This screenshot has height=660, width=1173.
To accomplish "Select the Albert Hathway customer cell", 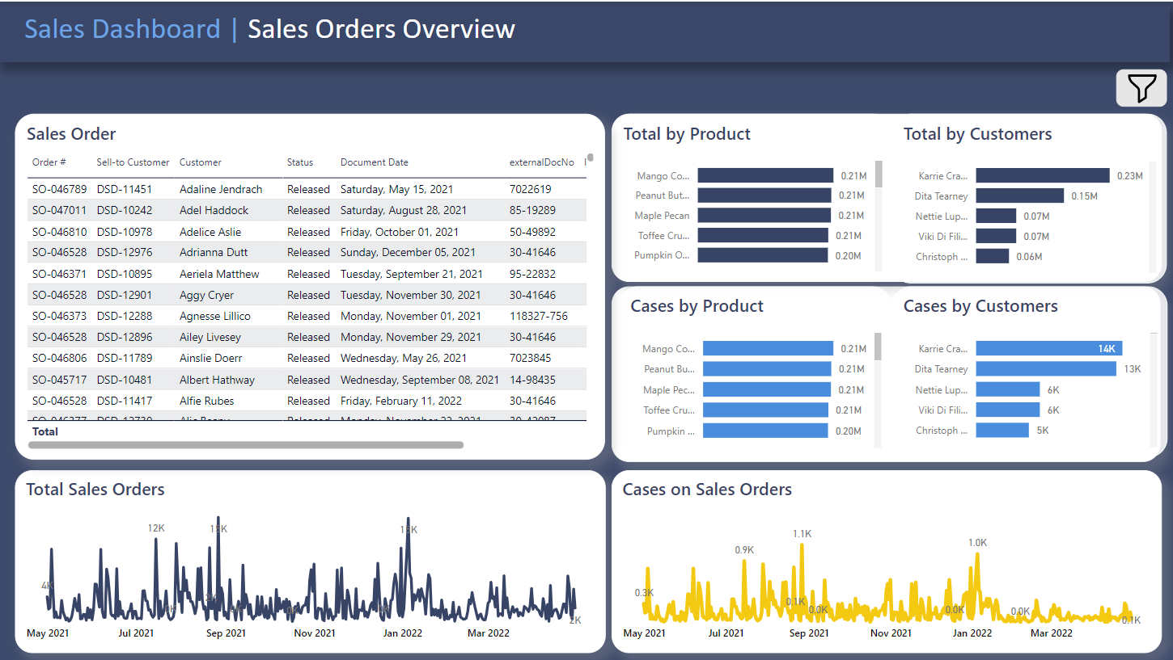I will click(x=217, y=380).
